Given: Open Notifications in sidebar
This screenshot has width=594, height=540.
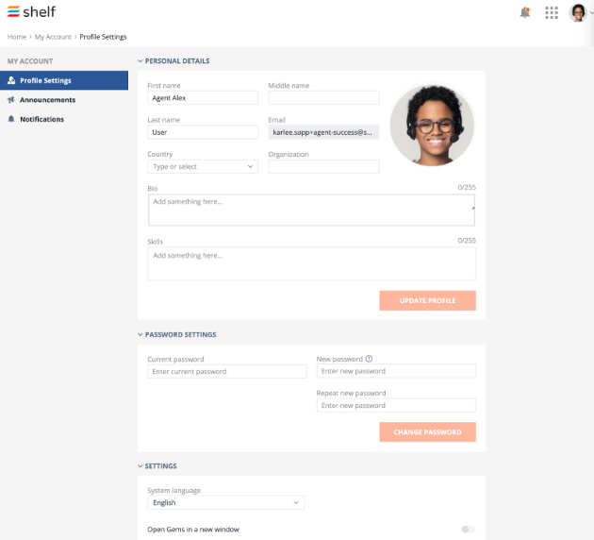Looking at the screenshot, I should 64,119.
